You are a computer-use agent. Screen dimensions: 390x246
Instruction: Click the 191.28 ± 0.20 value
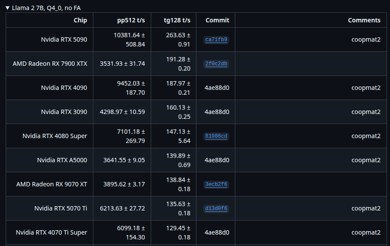coord(178,64)
